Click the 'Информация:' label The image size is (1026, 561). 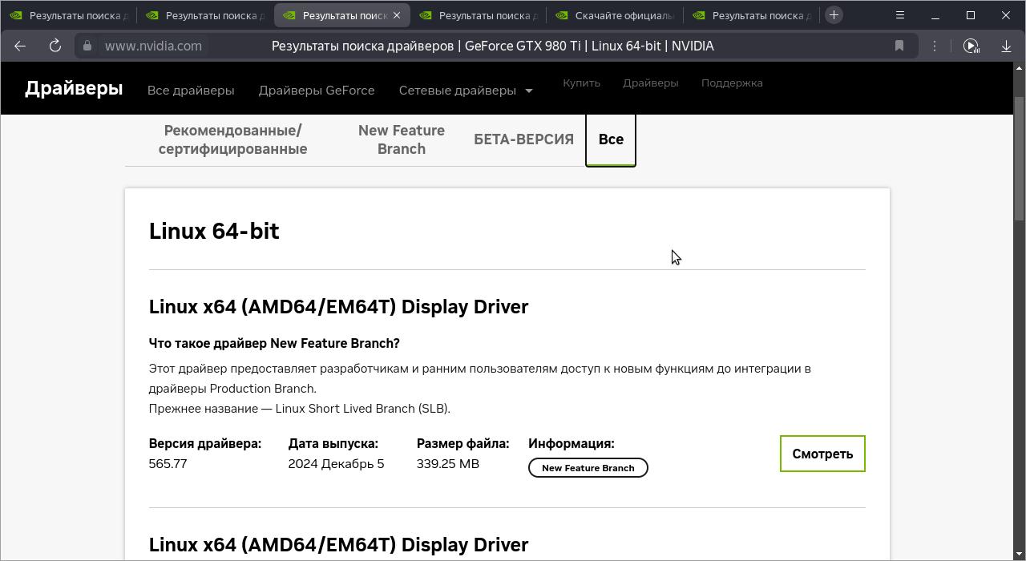[571, 443]
